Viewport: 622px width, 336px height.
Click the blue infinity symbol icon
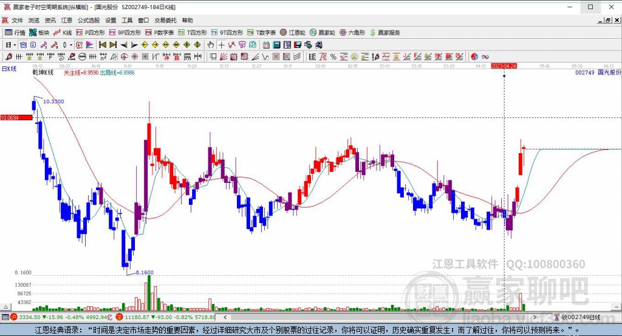pos(485,57)
